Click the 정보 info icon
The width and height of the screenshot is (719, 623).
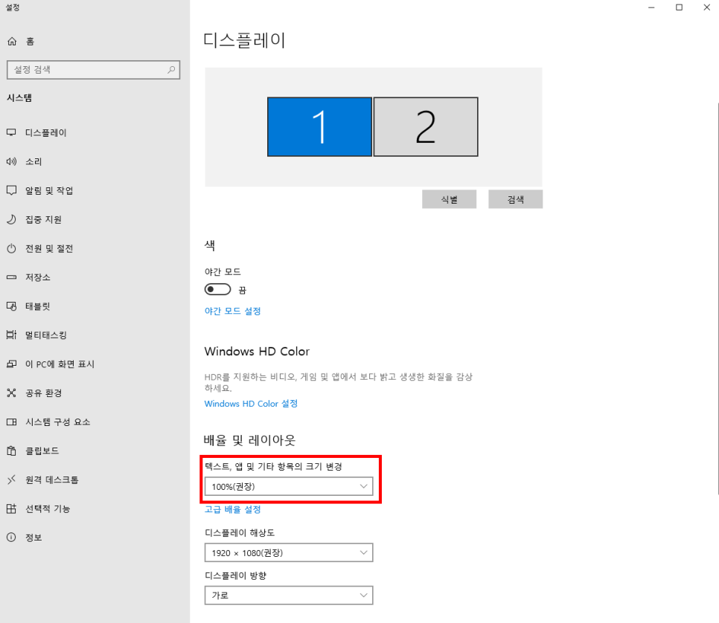coord(11,538)
